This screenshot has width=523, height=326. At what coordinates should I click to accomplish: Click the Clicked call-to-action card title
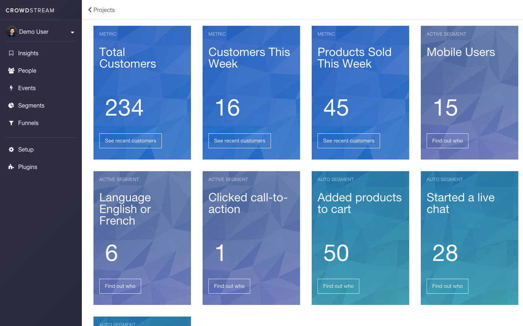pyautogui.click(x=248, y=203)
